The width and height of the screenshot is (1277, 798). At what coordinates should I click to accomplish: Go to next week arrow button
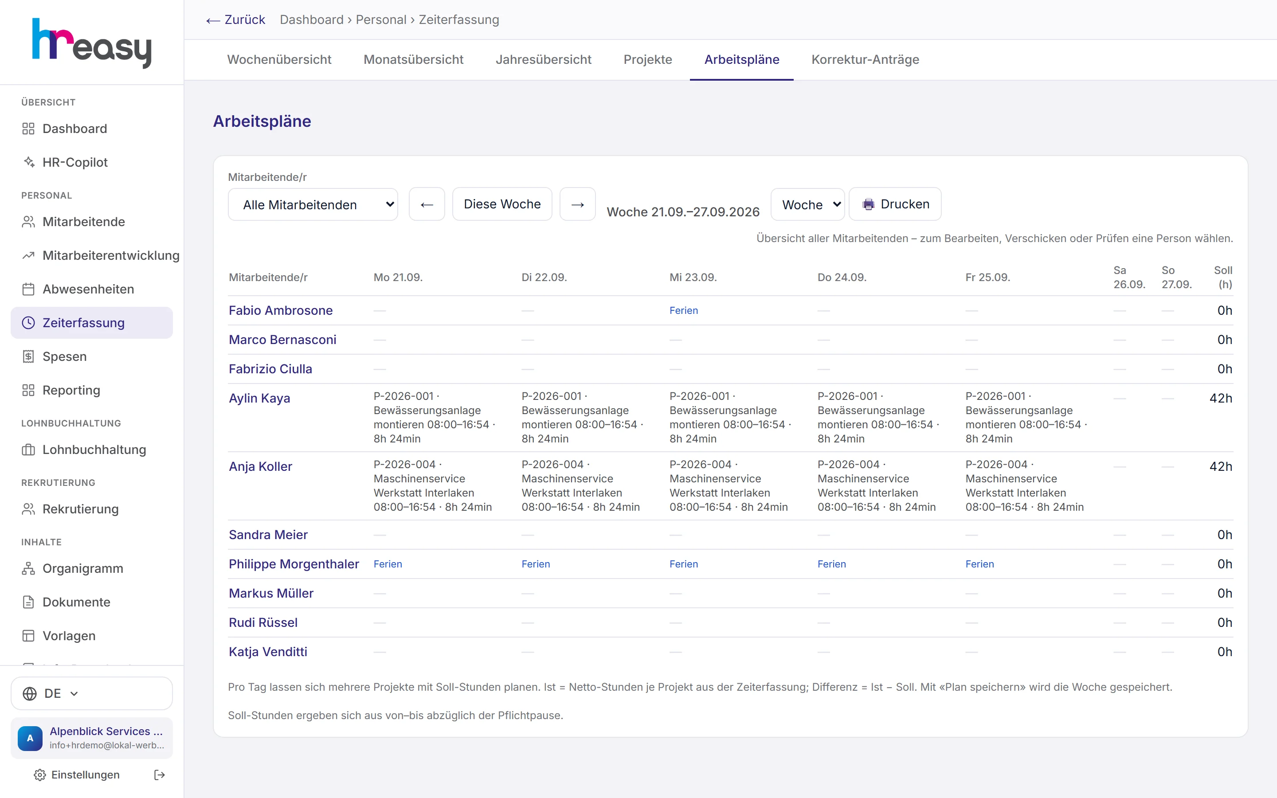coord(578,204)
